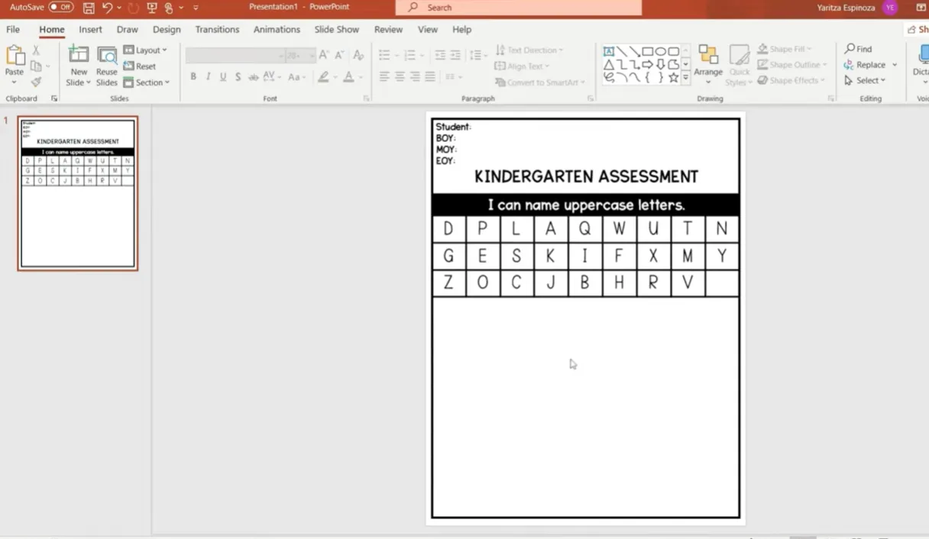Select the Text Box shape tool
The height and width of the screenshot is (539, 929).
pos(609,51)
